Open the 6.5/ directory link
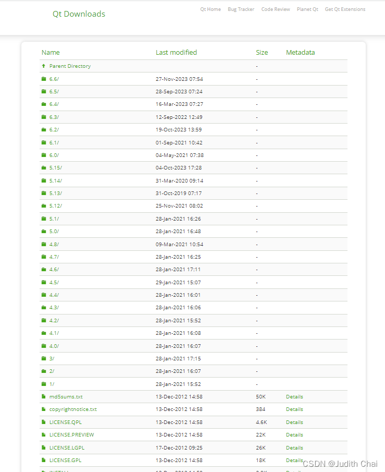The height and width of the screenshot is (472, 385). tap(54, 91)
